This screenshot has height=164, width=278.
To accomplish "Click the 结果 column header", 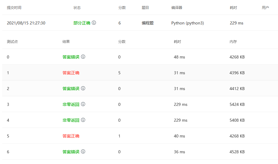I will pos(66,42).
